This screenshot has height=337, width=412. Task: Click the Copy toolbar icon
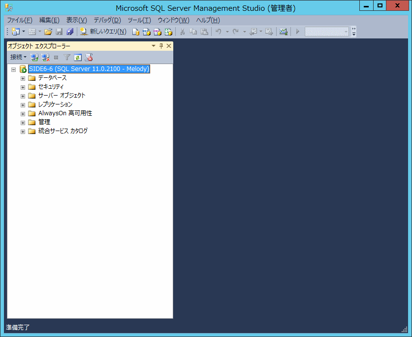(x=193, y=32)
